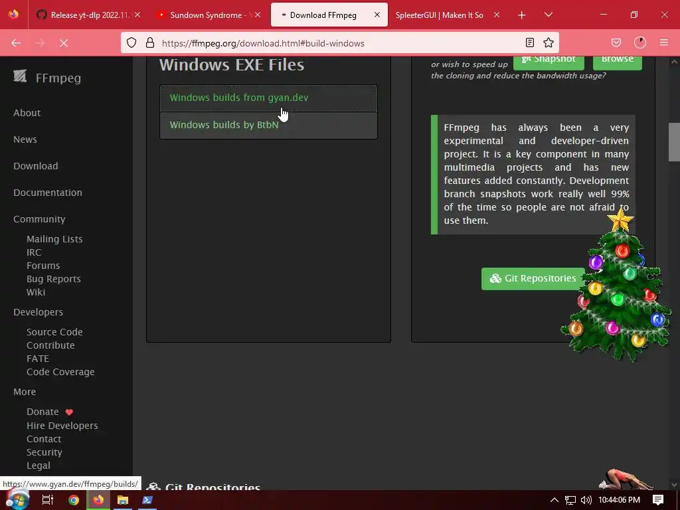The height and width of the screenshot is (510, 680).
Task: Click the Git Repositories button
Action: 533,278
